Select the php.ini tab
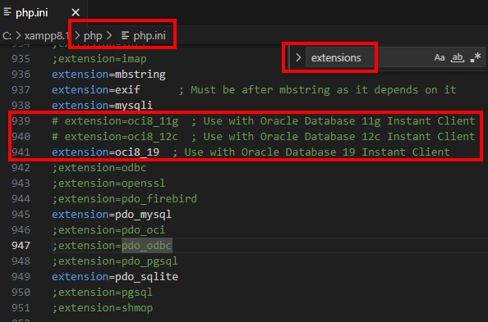Viewport: 488px width, 322px height. pyautogui.click(x=44, y=12)
